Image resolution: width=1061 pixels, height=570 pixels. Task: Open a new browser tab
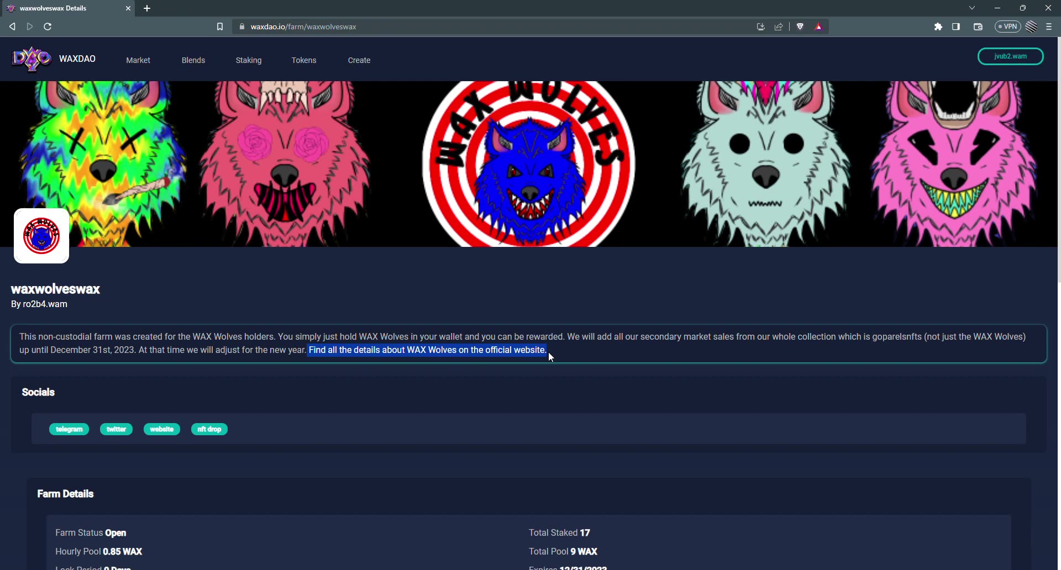[147, 8]
